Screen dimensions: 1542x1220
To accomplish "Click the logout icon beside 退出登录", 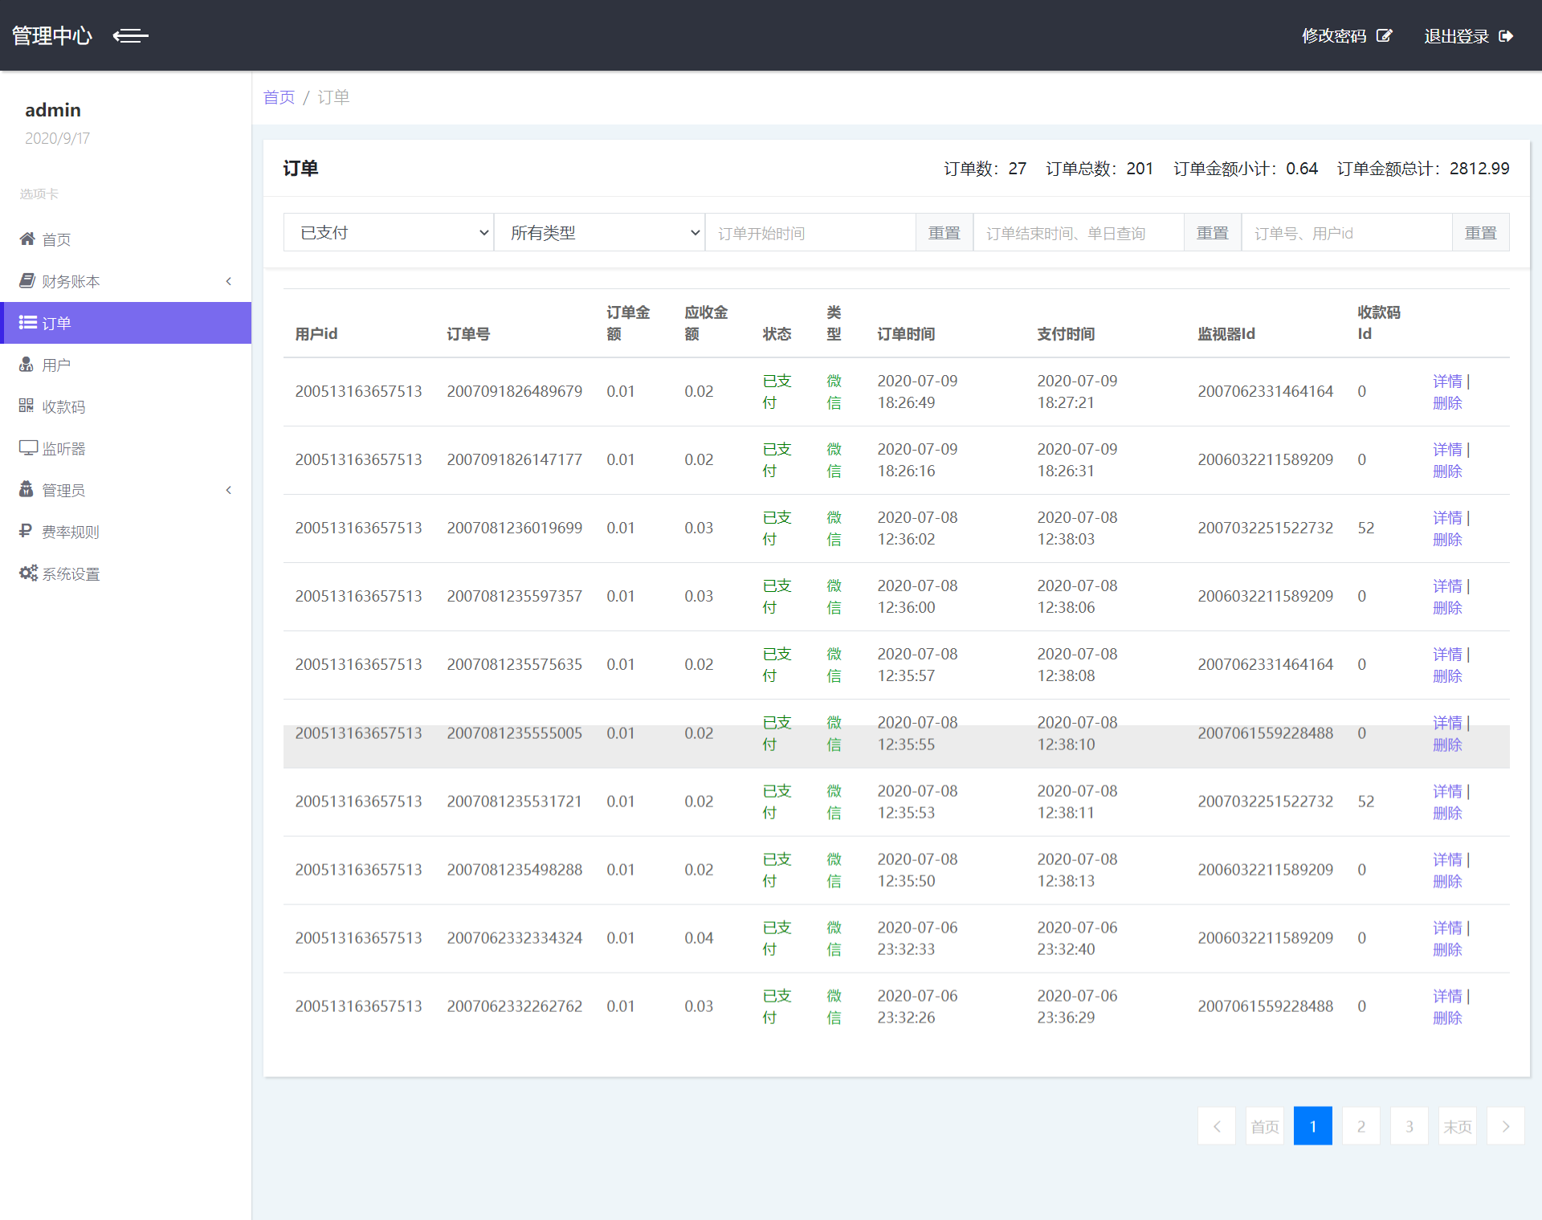I will [1506, 35].
